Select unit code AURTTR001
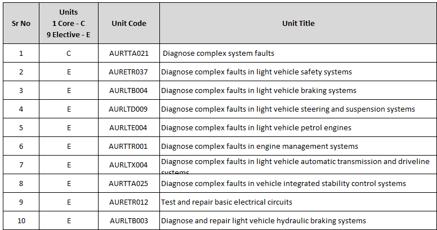The width and height of the screenshot is (437, 230). tap(128, 147)
